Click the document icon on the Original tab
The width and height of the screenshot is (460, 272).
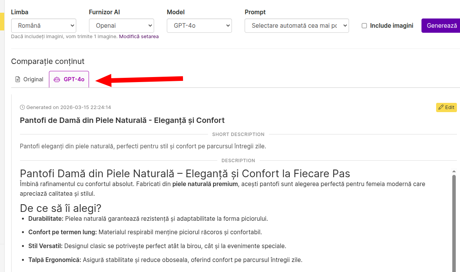tap(18, 79)
